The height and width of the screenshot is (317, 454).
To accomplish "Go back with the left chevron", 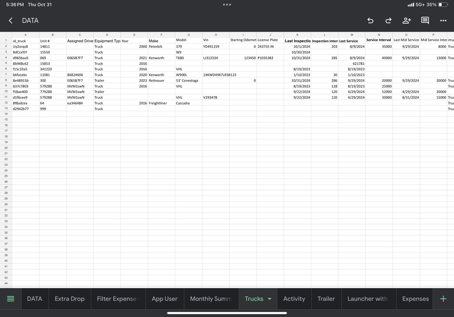I will (11, 20).
